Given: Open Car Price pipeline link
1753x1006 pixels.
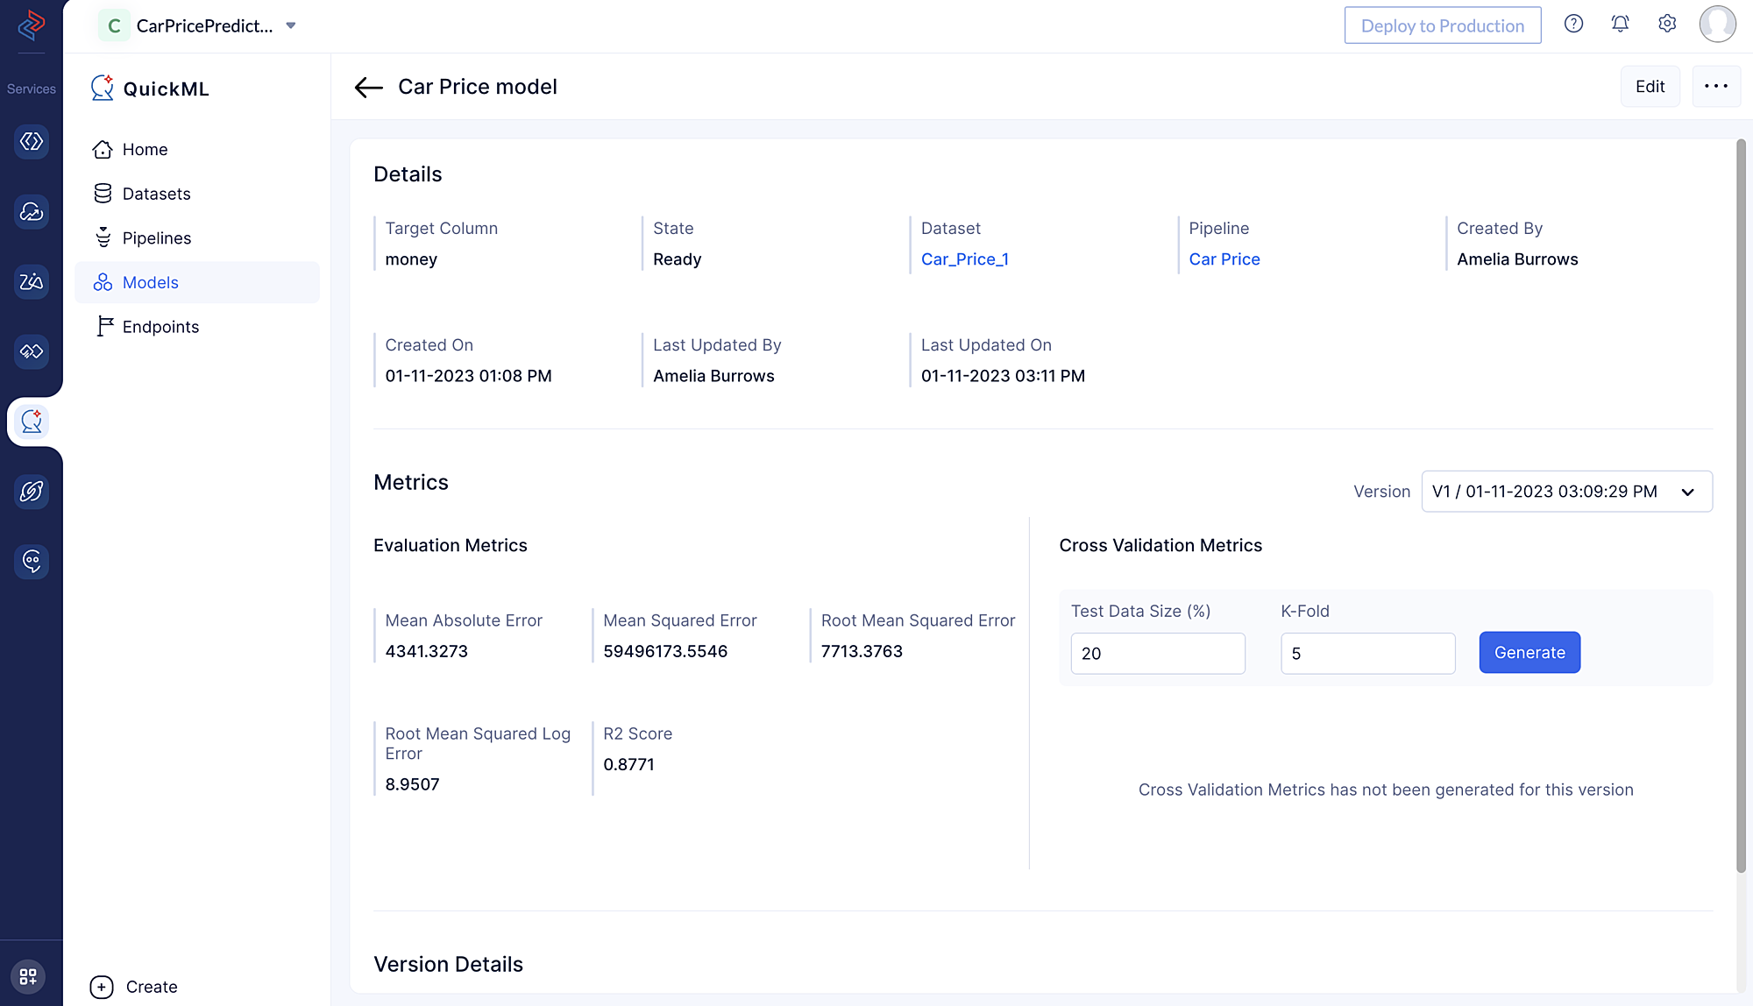Looking at the screenshot, I should [1224, 259].
